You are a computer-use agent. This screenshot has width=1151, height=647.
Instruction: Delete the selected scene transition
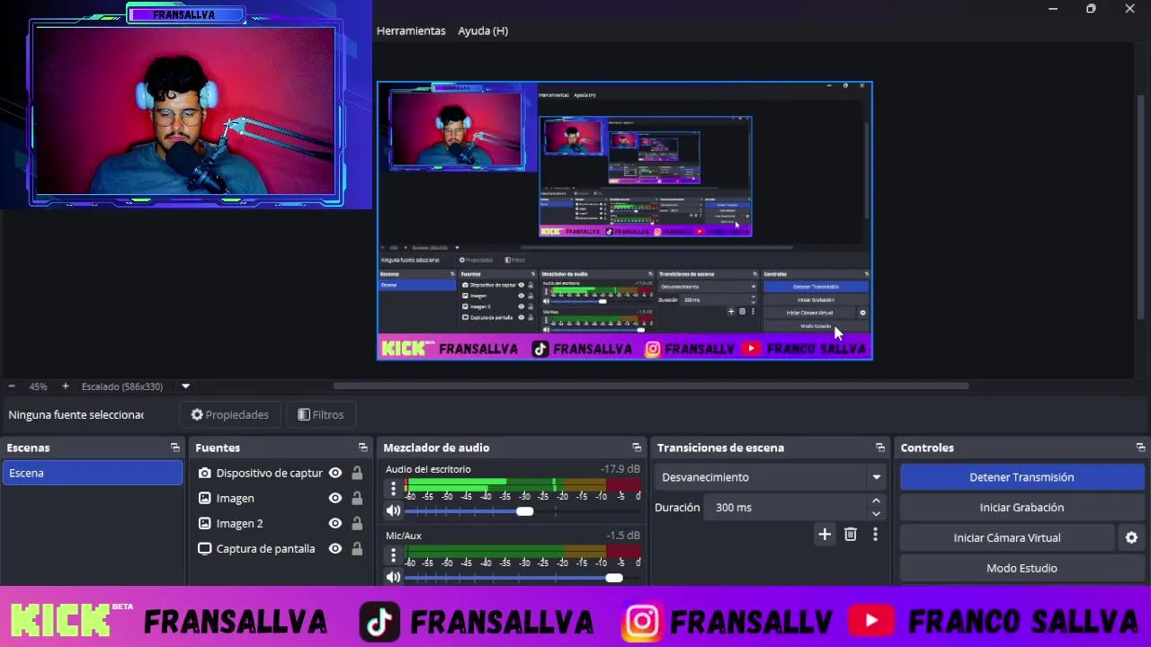pyautogui.click(x=851, y=535)
